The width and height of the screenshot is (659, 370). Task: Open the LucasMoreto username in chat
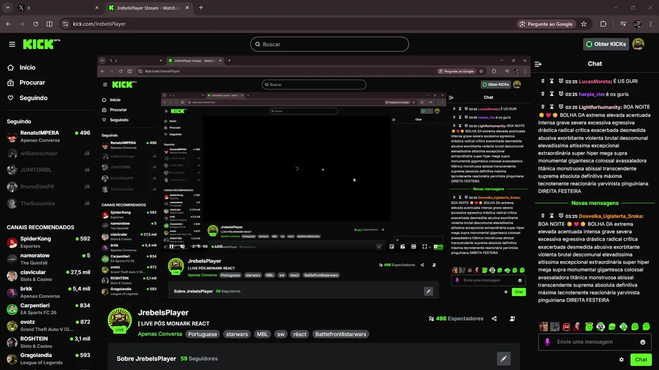(x=595, y=81)
